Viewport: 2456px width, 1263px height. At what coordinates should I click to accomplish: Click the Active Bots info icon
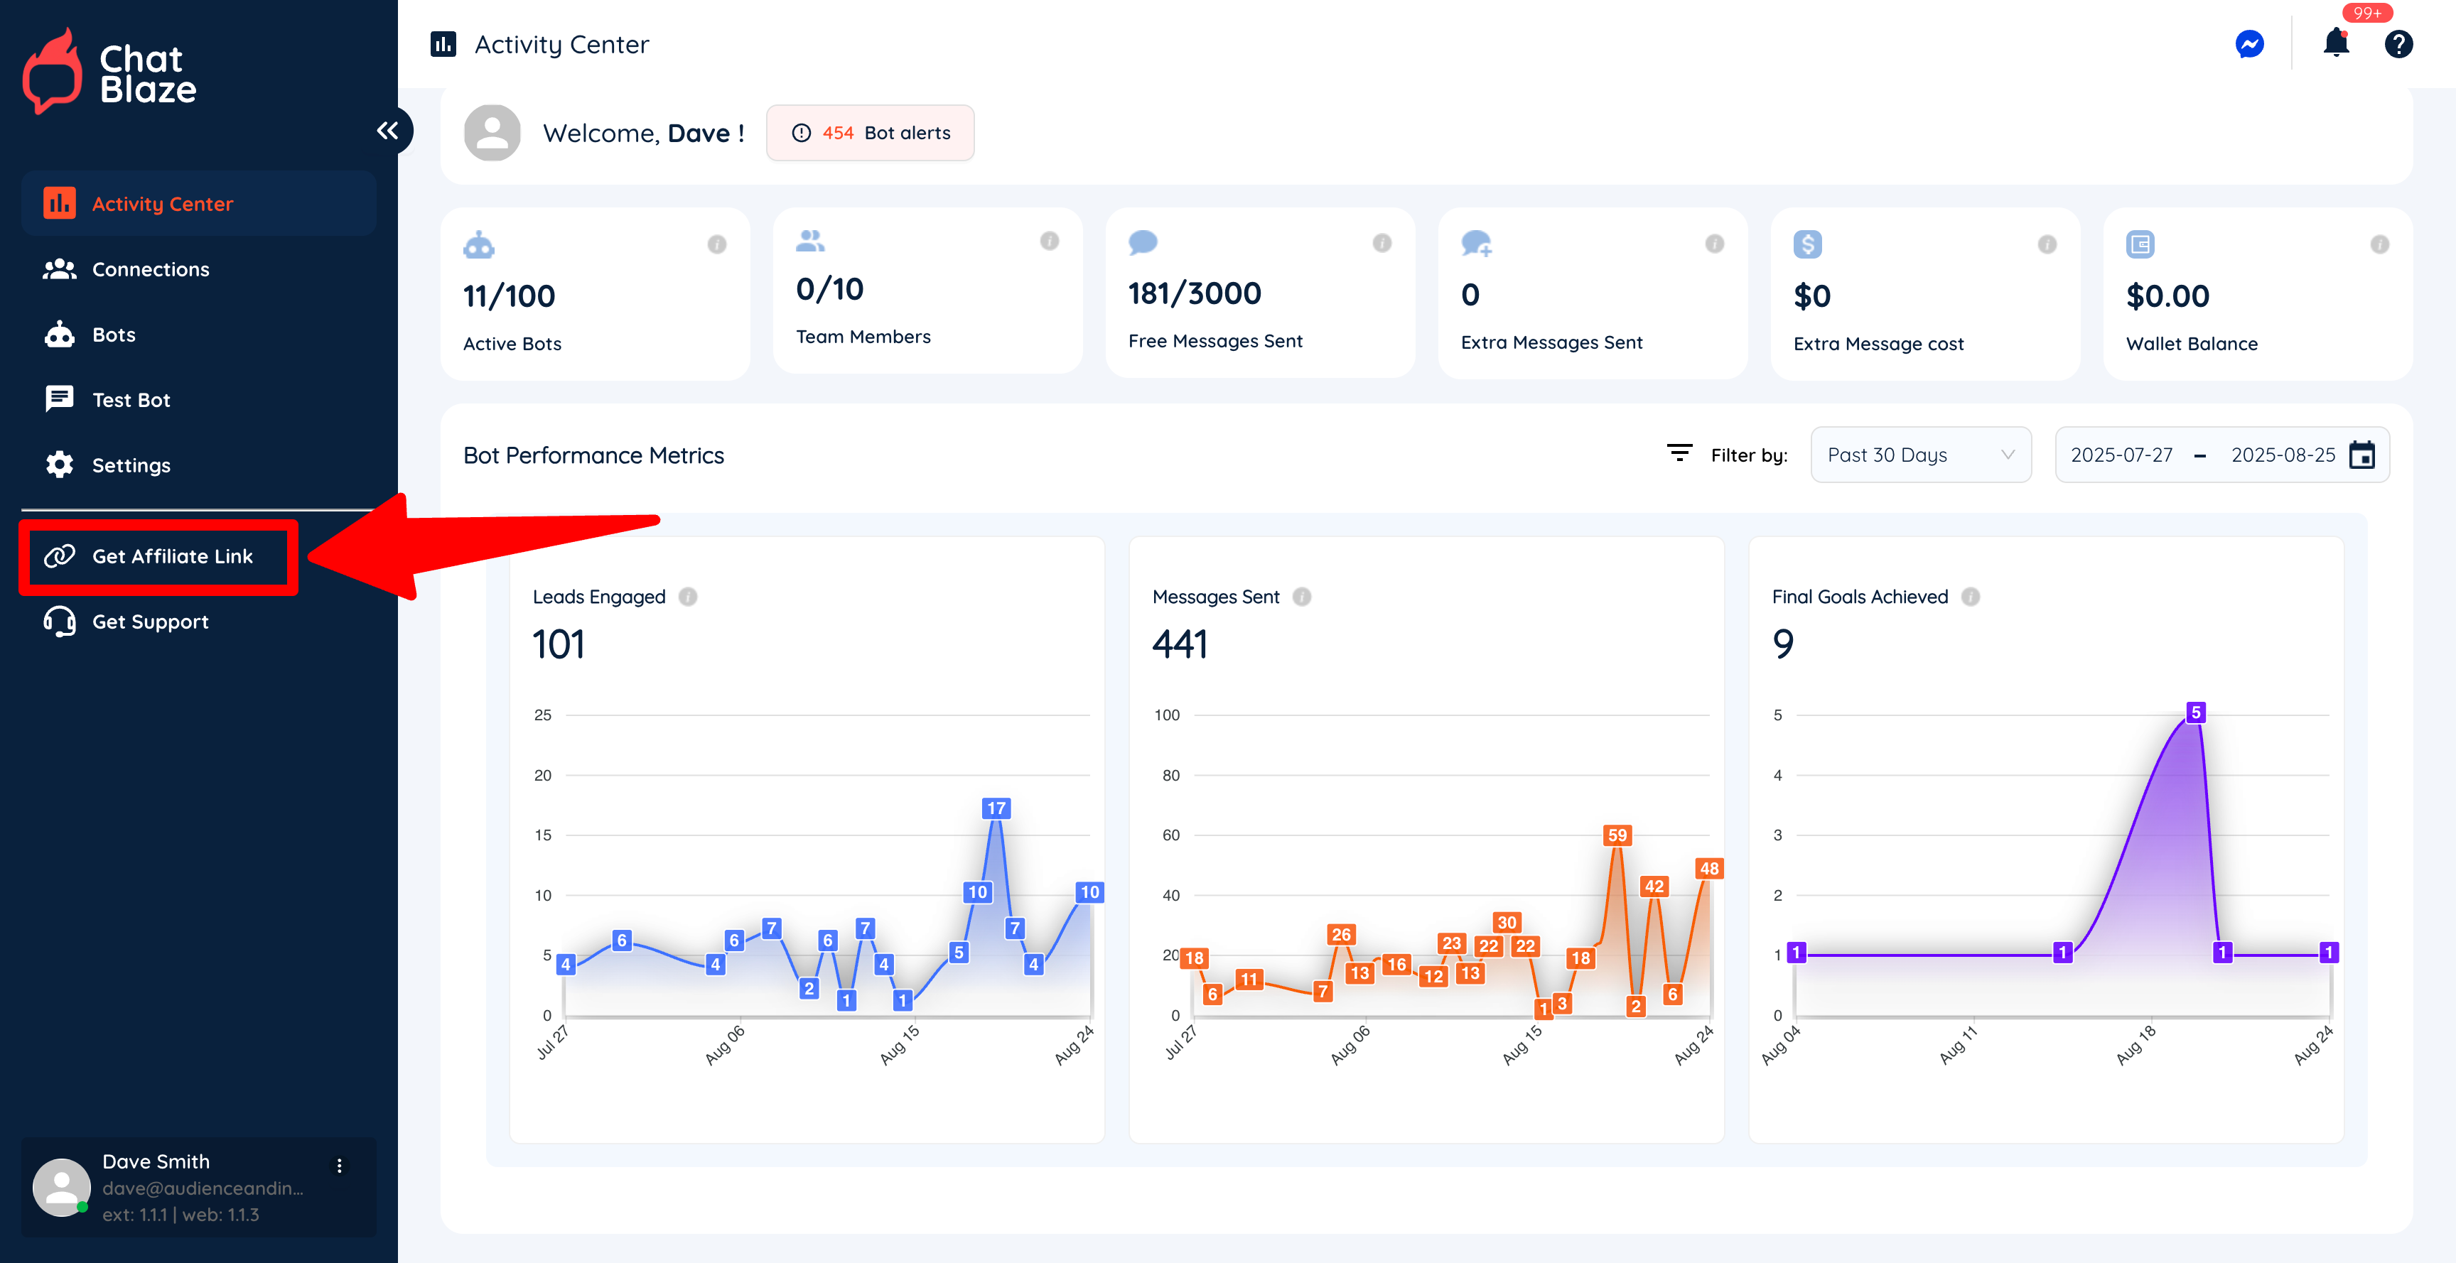[x=717, y=245]
